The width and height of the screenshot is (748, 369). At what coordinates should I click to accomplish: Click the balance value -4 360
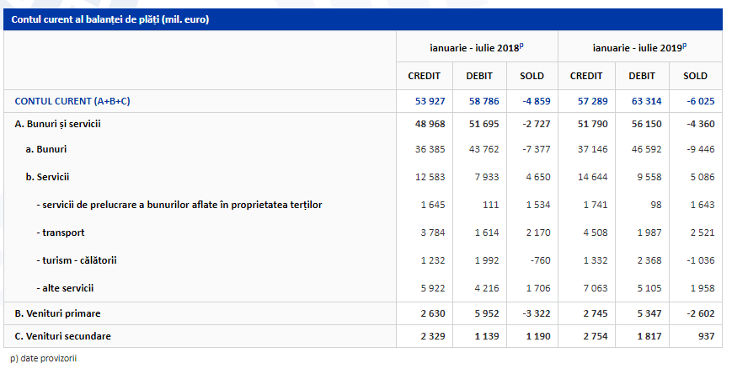(700, 124)
